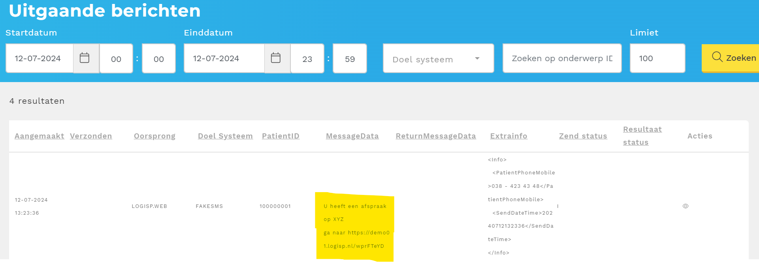Click the magnifier icon in Zoeken button
Screen dimensions: 759x262
[717, 57]
